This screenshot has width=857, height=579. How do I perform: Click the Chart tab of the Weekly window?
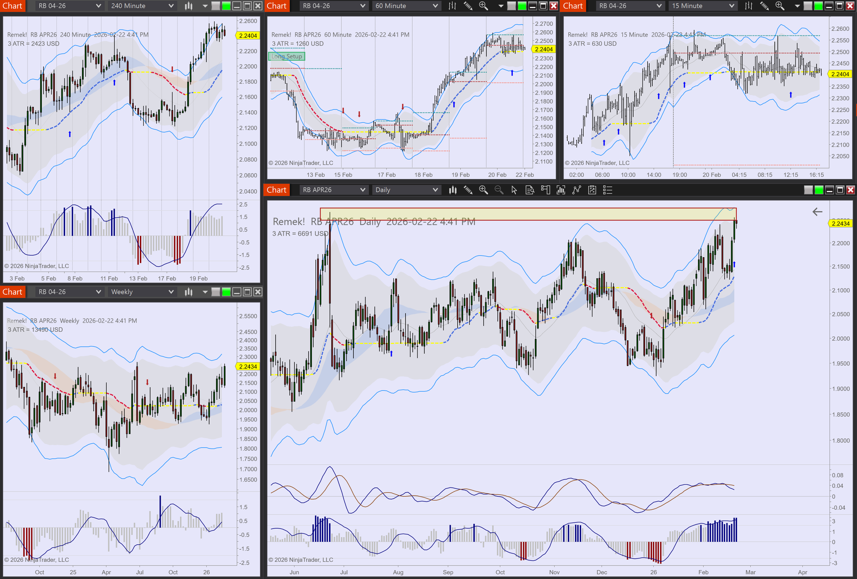[x=13, y=292]
